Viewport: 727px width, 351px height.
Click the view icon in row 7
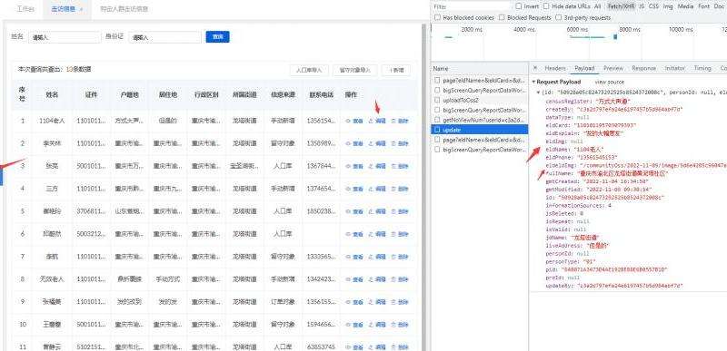pyautogui.click(x=348, y=257)
